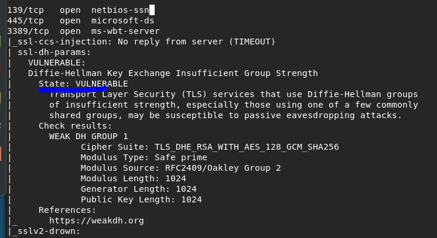Viewport: 437px width, 238px height.
Task: Select the 3389/tcp port entry
Action: pyautogui.click(x=26, y=31)
